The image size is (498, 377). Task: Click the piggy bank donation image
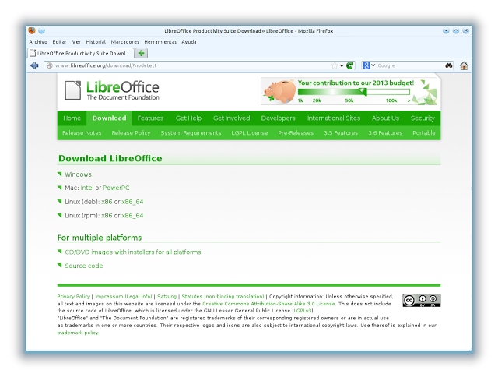tap(278, 90)
